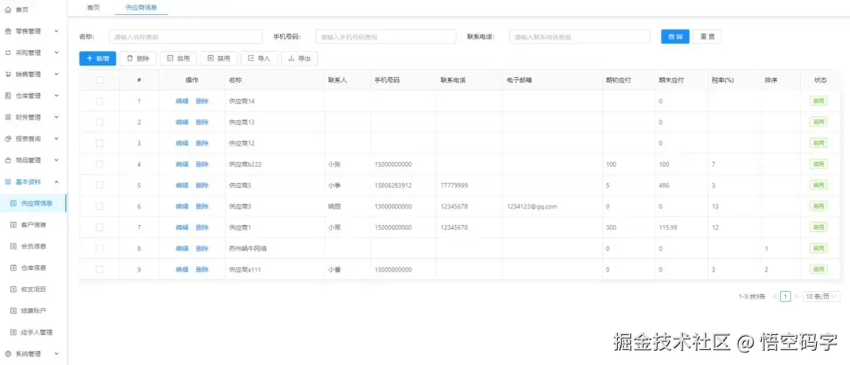
Task: Expand 财务管理 menu via its chevron
Action: tap(57, 117)
